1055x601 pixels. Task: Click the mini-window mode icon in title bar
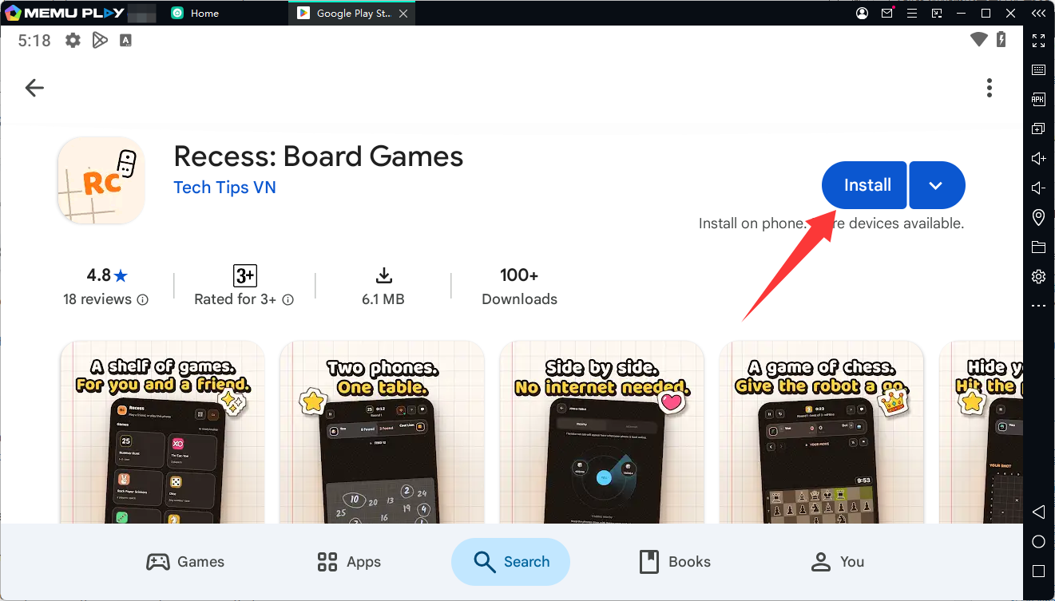tap(937, 14)
